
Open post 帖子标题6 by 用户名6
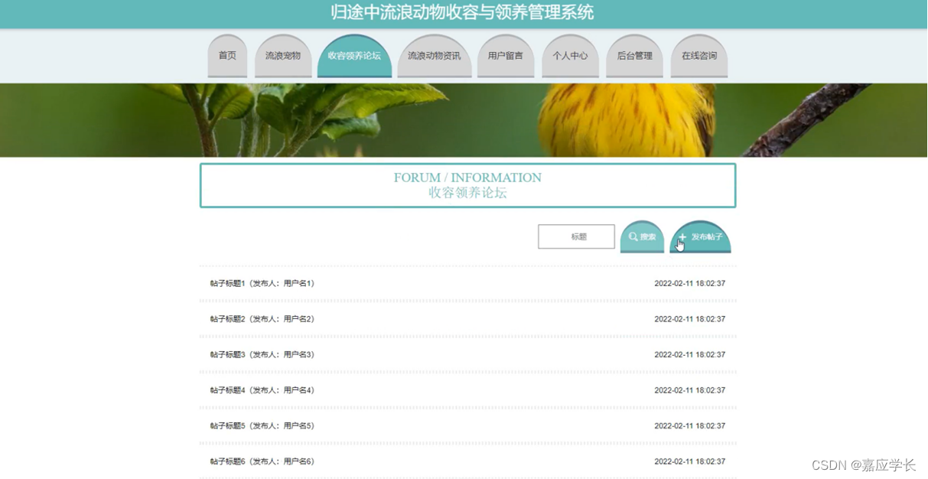(x=262, y=461)
